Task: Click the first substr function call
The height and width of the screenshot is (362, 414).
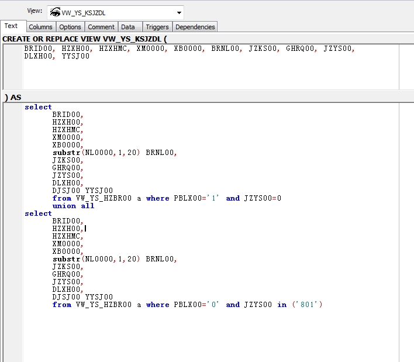Action: click(x=65, y=153)
